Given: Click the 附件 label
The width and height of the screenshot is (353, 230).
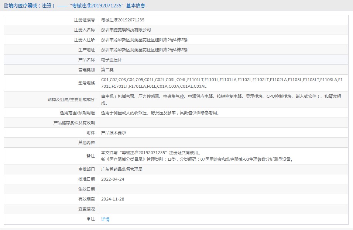Looking at the screenshot, I should pos(91,133).
